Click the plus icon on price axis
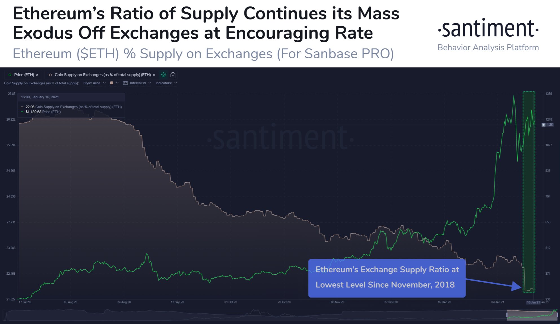This screenshot has height=324, width=560. click(x=543, y=125)
